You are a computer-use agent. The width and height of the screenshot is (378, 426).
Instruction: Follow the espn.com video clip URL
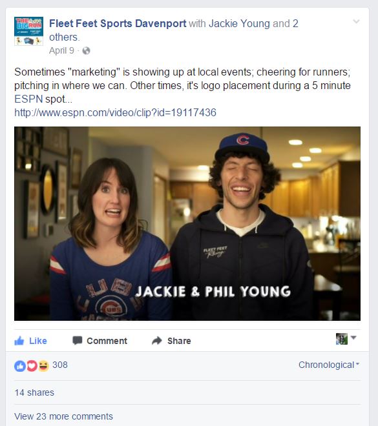[x=115, y=112]
